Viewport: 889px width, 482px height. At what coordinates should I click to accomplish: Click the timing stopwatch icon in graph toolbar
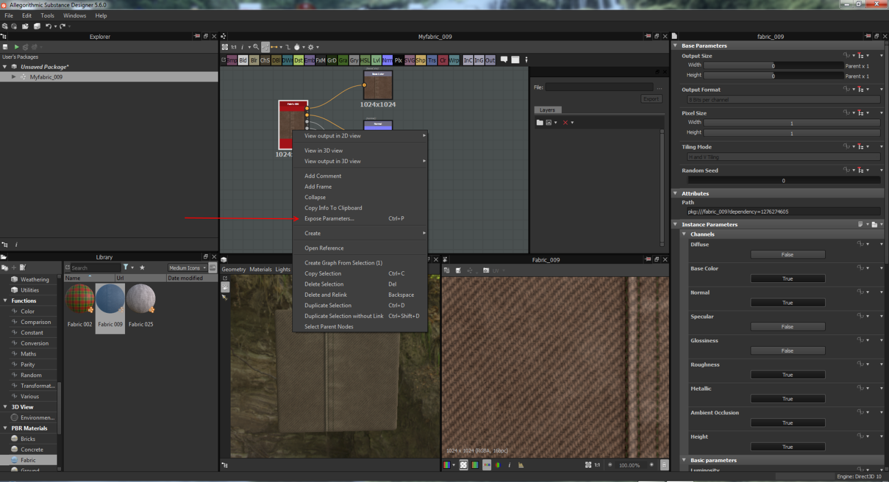pos(297,47)
